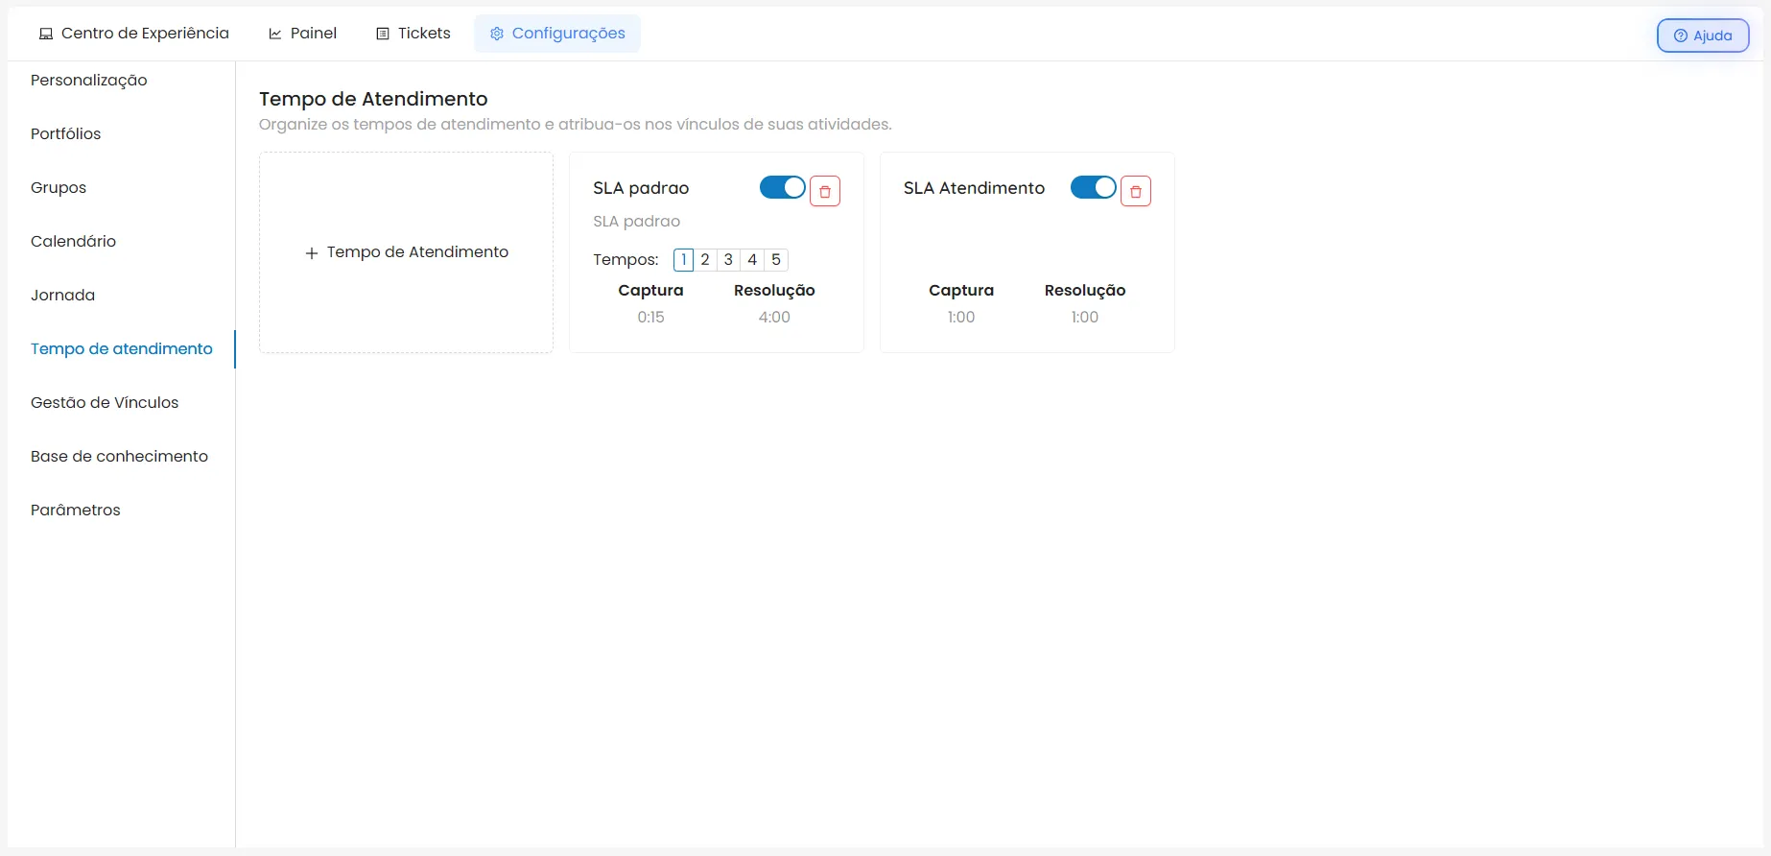Click the plus icon for new Tempo de Atendimento
The width and height of the screenshot is (1771, 856).
click(x=312, y=253)
